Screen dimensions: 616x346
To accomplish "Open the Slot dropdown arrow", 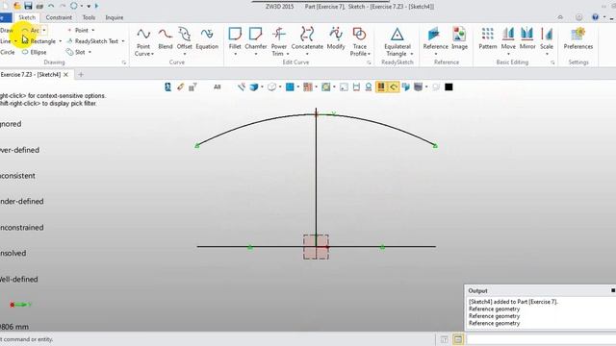I will pos(90,52).
